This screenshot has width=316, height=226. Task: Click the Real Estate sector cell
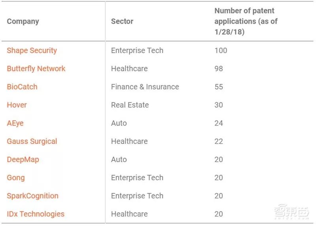click(x=130, y=105)
